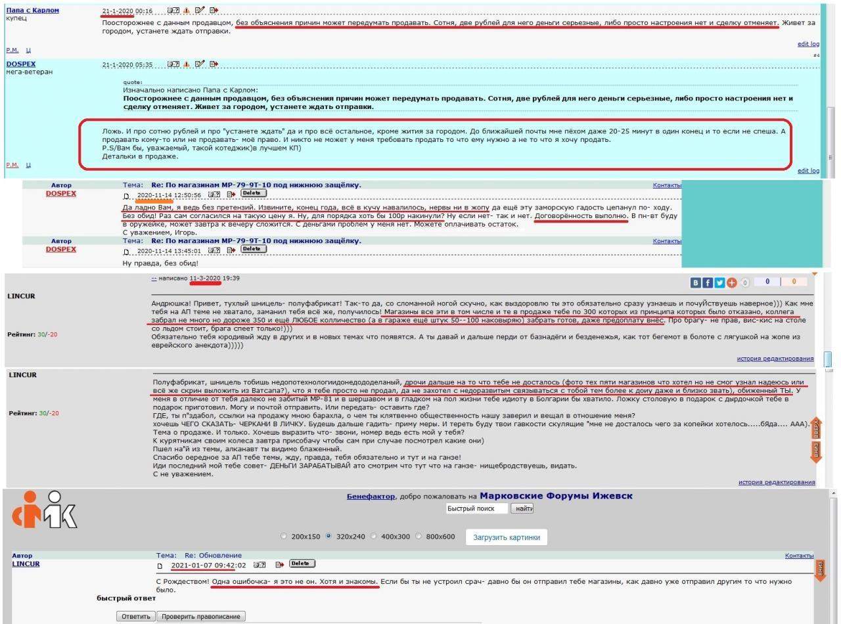Select 400x300 image size
Screen dimensions: 841x624
tap(374, 536)
